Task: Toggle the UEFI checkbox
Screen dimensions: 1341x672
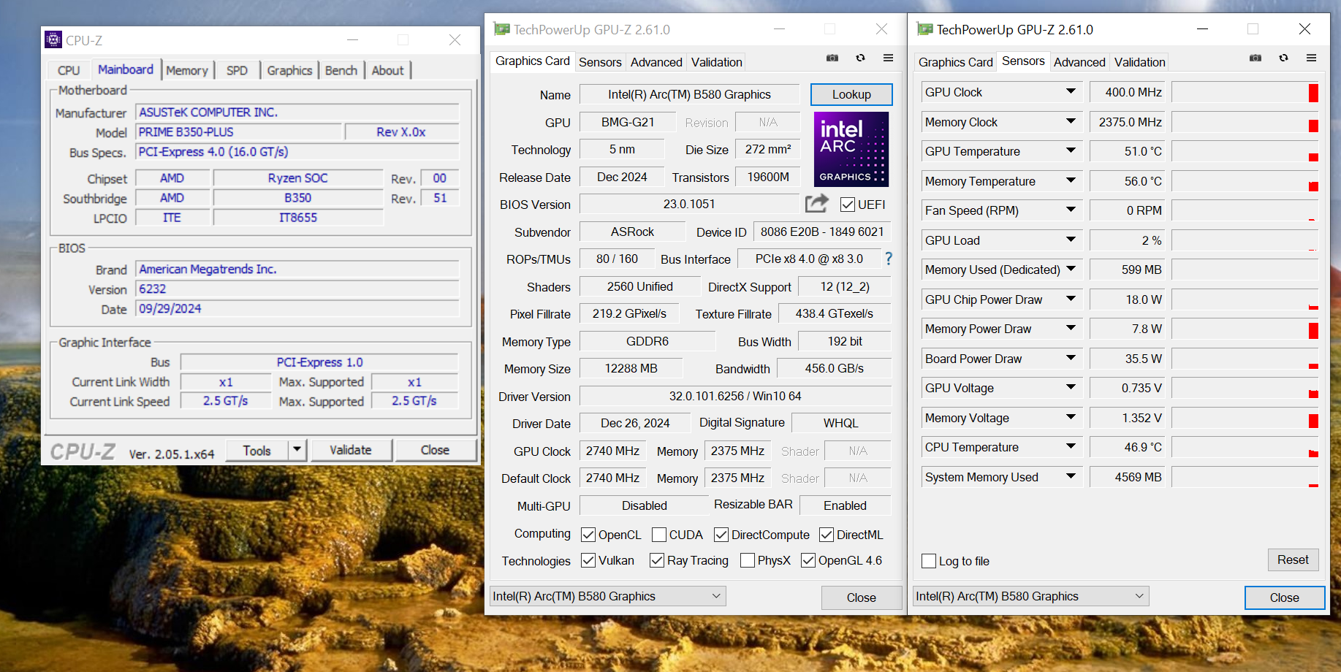Action: point(848,205)
